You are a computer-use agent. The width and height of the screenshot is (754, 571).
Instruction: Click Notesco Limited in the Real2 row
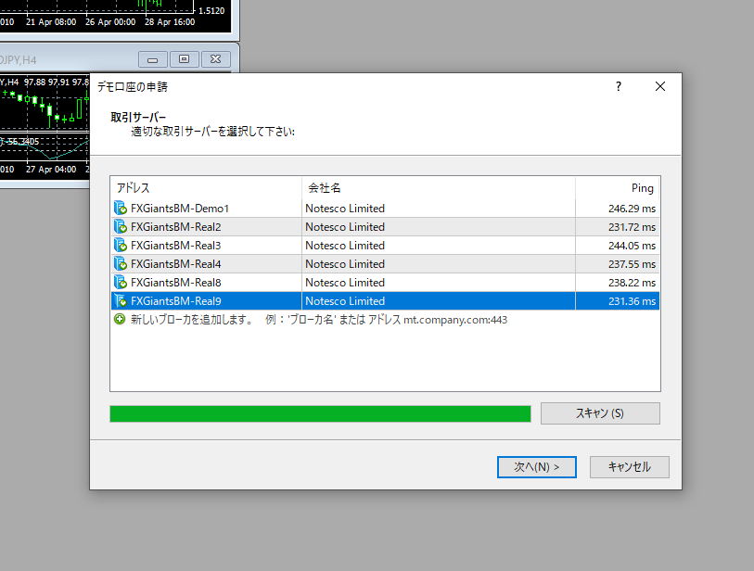pyautogui.click(x=345, y=227)
